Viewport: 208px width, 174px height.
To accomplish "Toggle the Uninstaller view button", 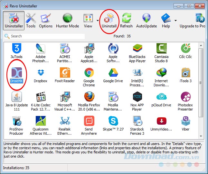I will click(x=14, y=20).
